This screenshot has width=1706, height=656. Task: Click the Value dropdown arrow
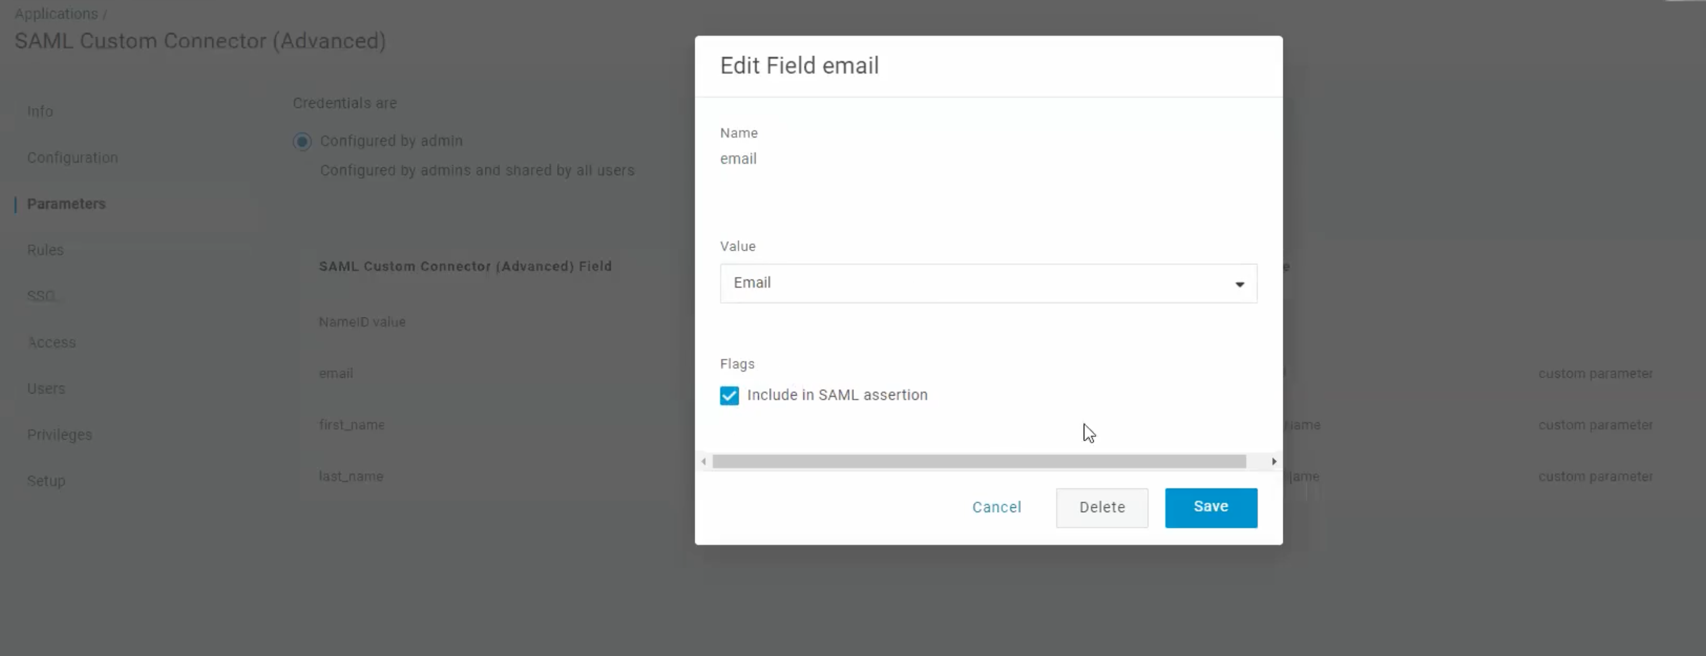tap(1239, 284)
